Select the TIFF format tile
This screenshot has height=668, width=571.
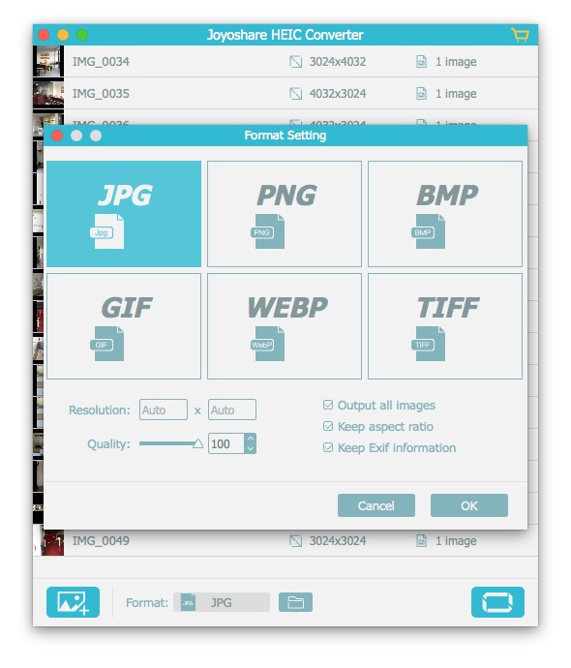click(445, 326)
